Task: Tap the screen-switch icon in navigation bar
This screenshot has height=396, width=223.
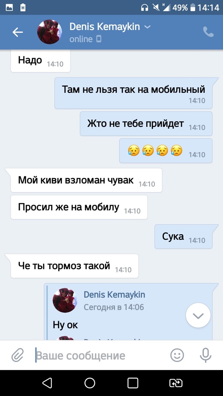Action: [x=176, y=383]
